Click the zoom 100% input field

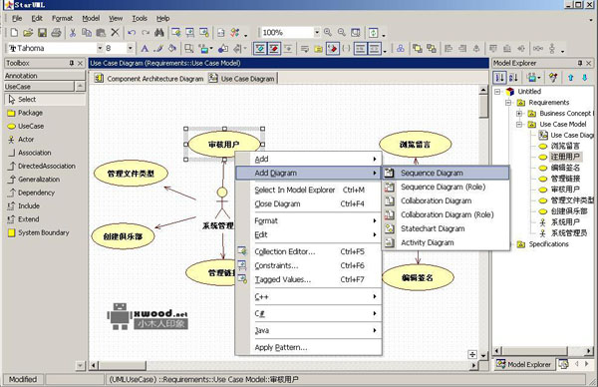[x=287, y=33]
